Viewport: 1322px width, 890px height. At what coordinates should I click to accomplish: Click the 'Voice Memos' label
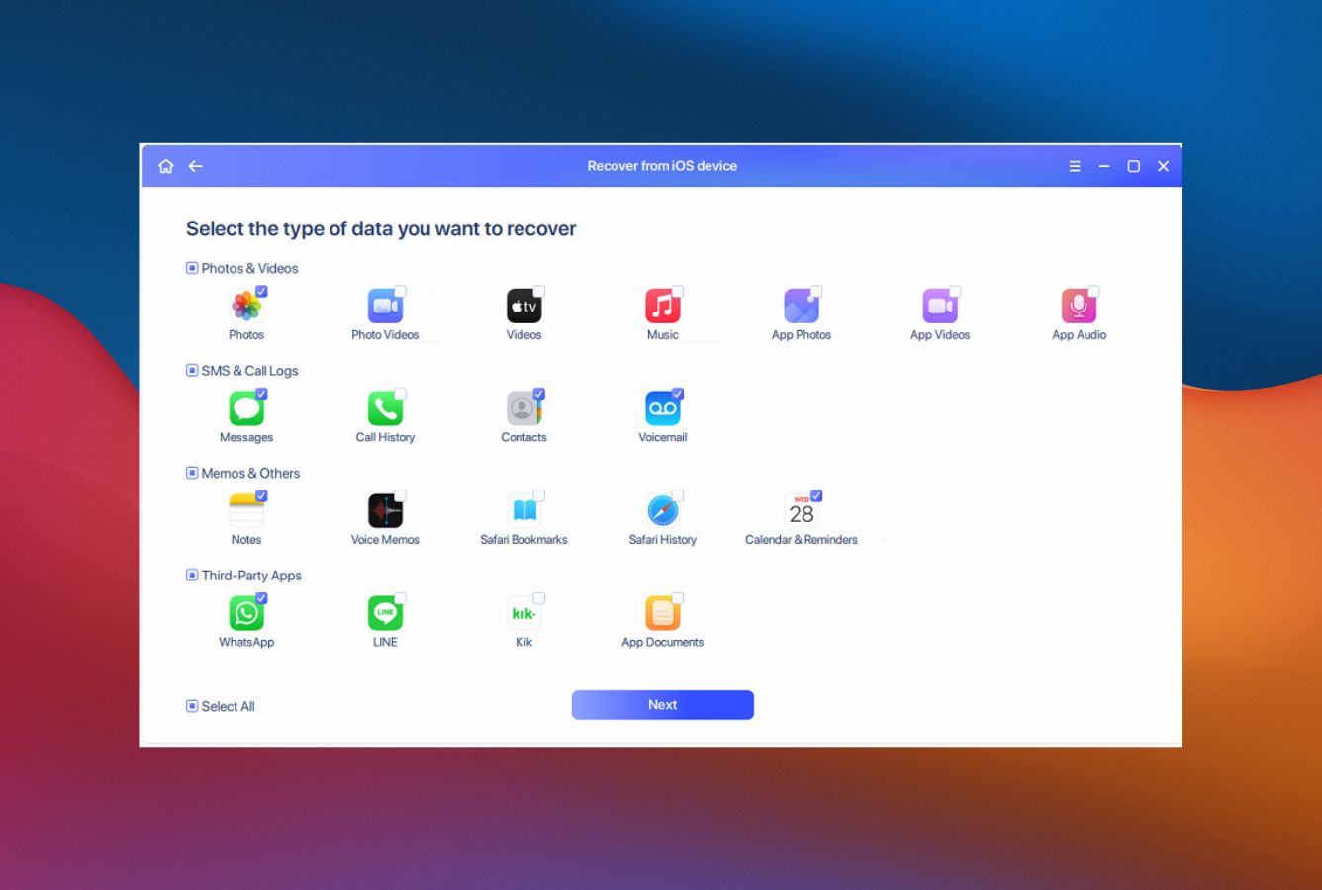(385, 540)
